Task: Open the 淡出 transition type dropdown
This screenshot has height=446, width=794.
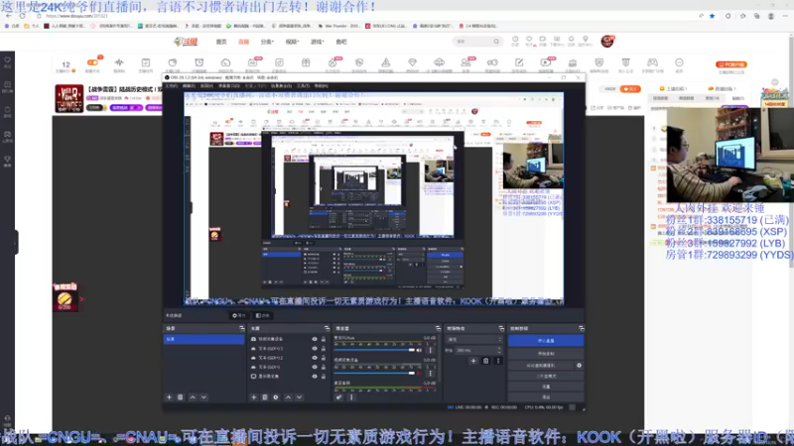Action: pyautogui.click(x=474, y=339)
